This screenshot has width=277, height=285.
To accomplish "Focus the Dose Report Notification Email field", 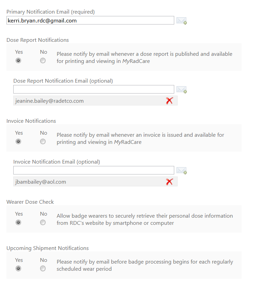I will click(x=94, y=89).
